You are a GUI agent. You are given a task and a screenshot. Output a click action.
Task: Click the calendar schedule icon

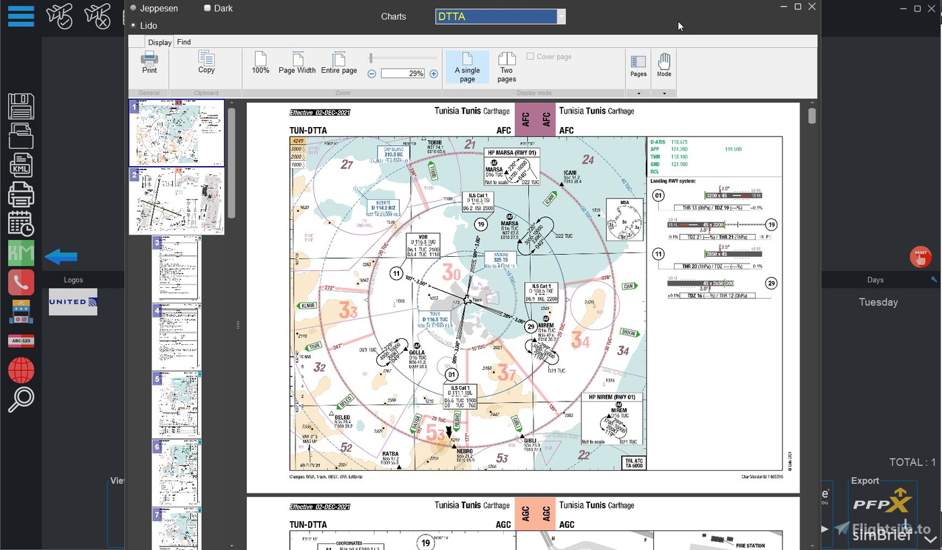click(21, 224)
